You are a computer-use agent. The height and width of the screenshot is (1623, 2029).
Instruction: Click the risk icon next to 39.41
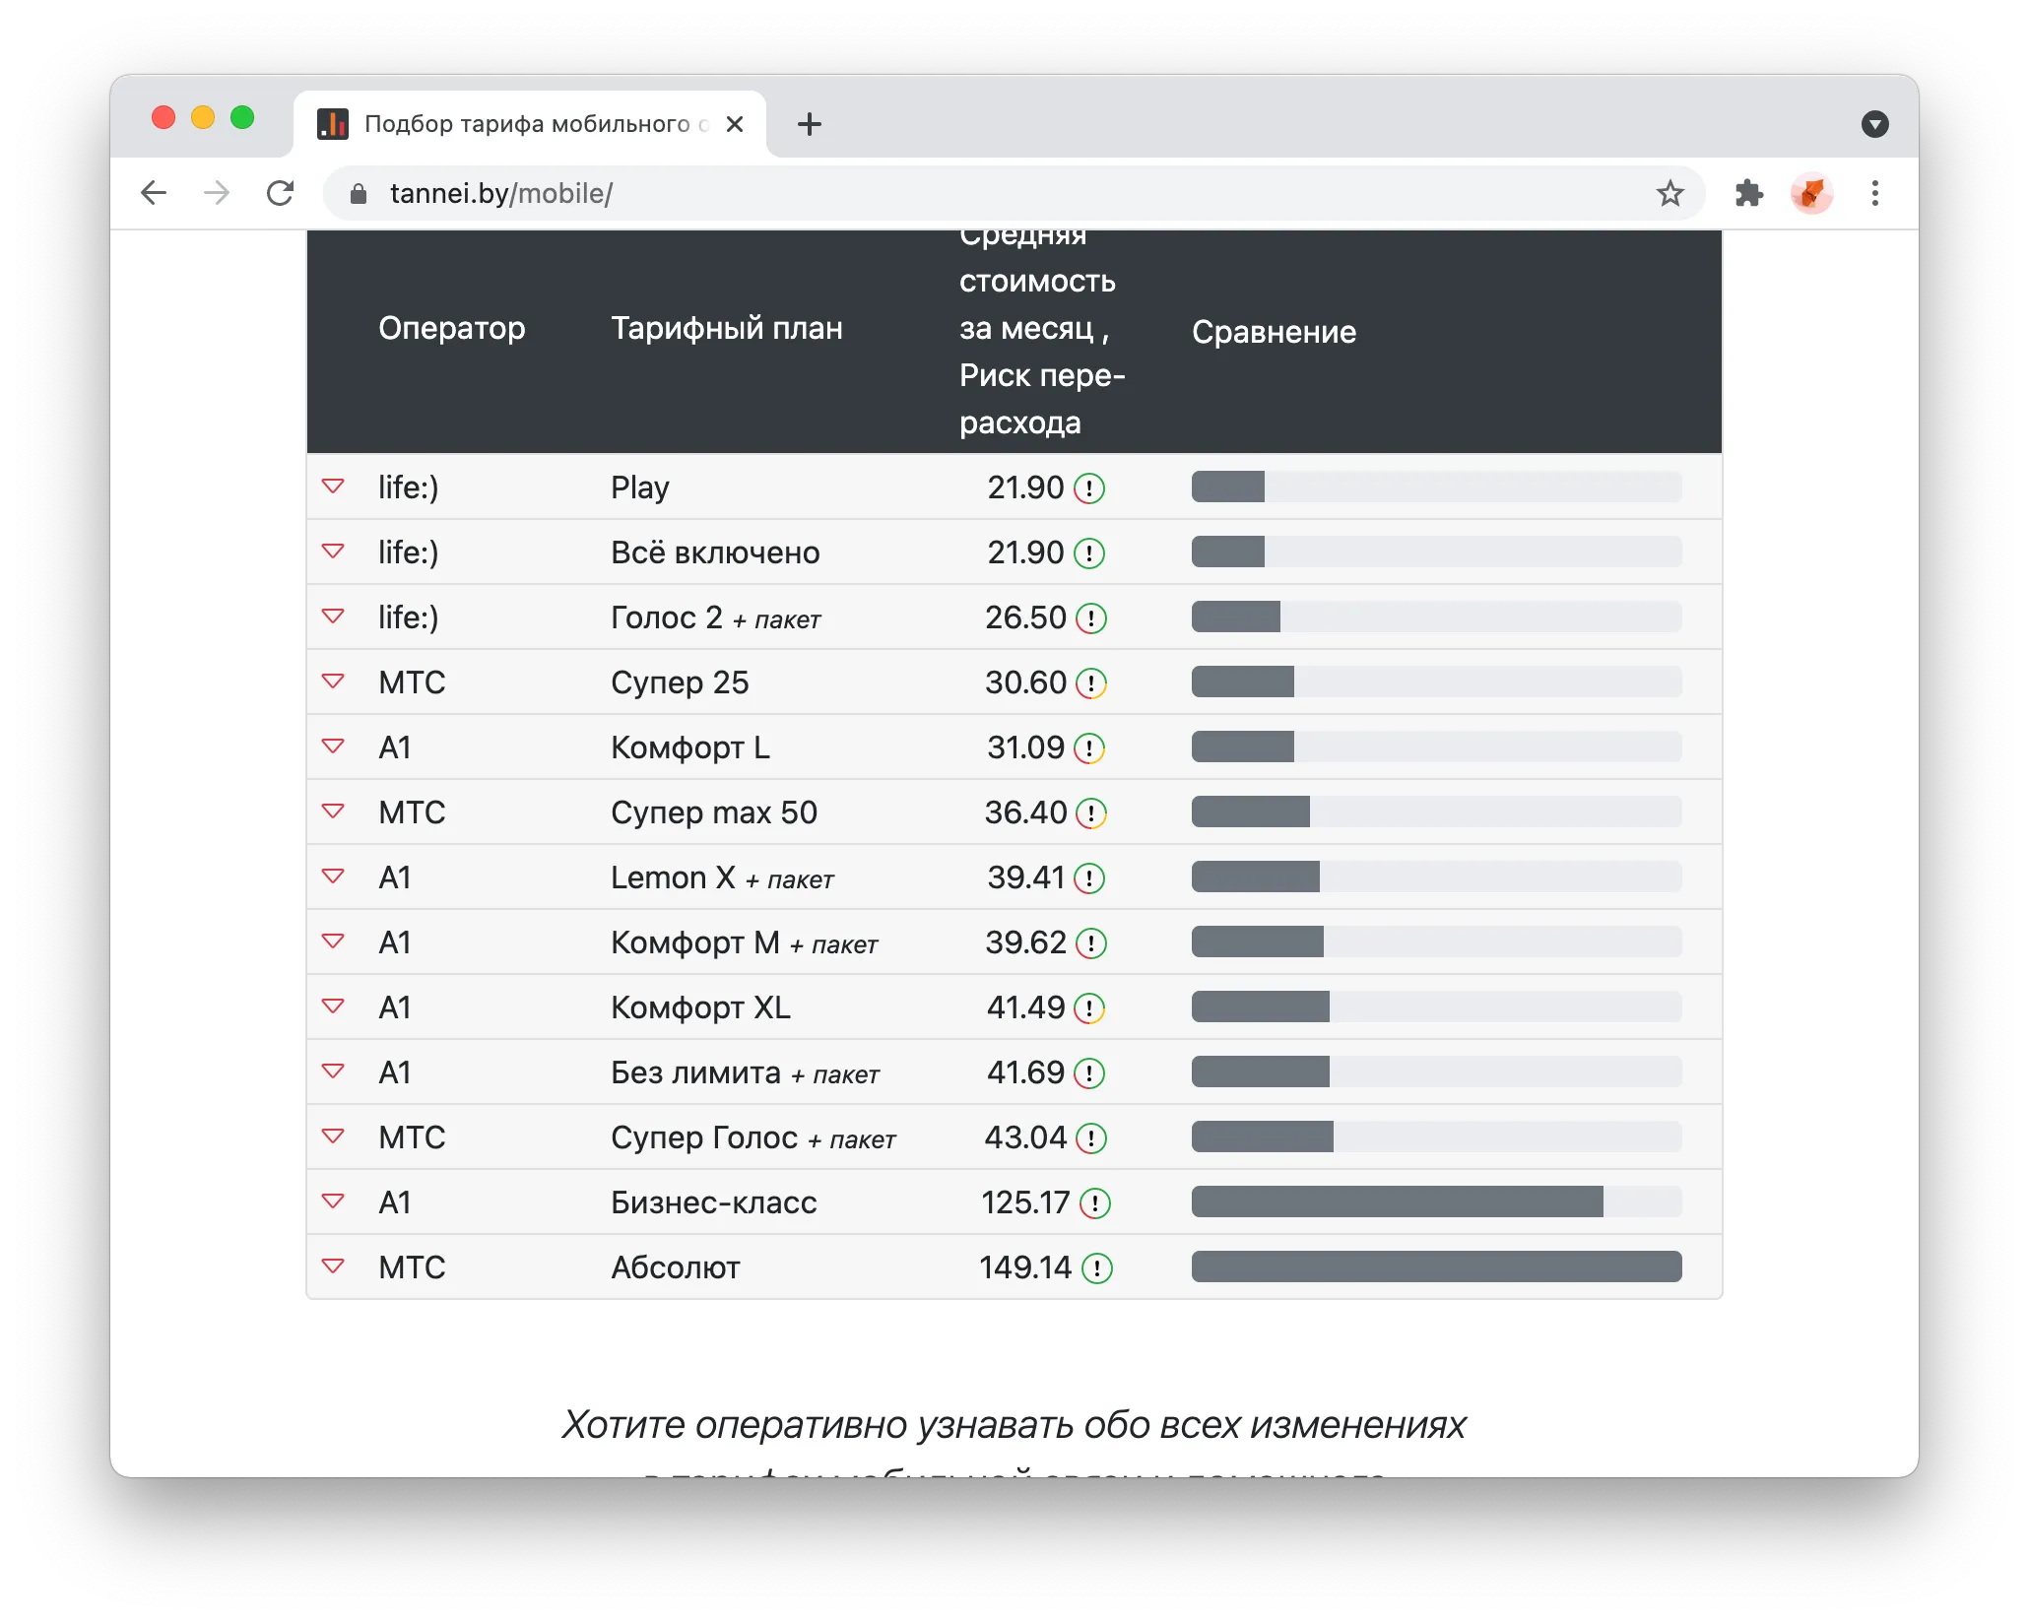coord(1088,878)
